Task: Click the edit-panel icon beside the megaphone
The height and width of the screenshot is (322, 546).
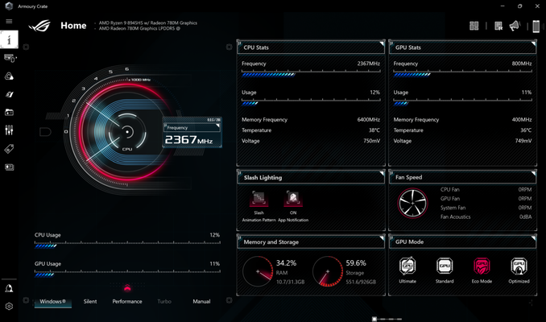Action: point(498,26)
